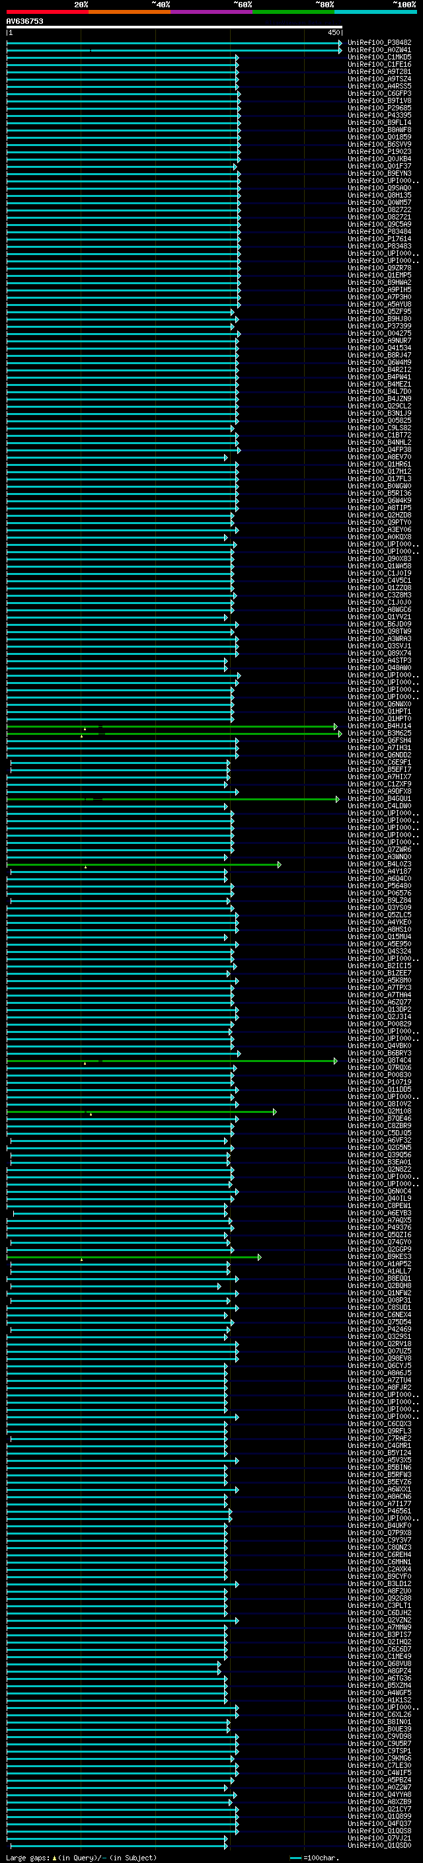Select label UniRef100_C9KMG6
Viewport: 423px width, 1863px height.
(x=379, y=1758)
